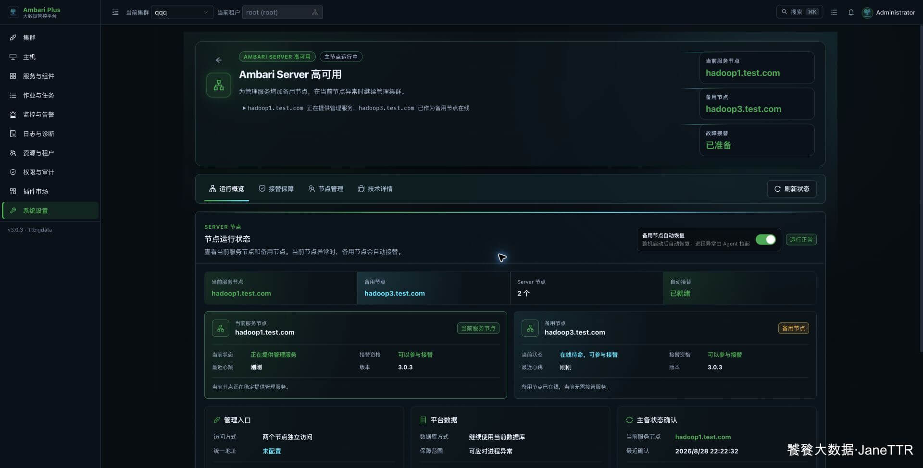
Task: Open the 当前集群 qqq dropdown
Action: coord(182,12)
